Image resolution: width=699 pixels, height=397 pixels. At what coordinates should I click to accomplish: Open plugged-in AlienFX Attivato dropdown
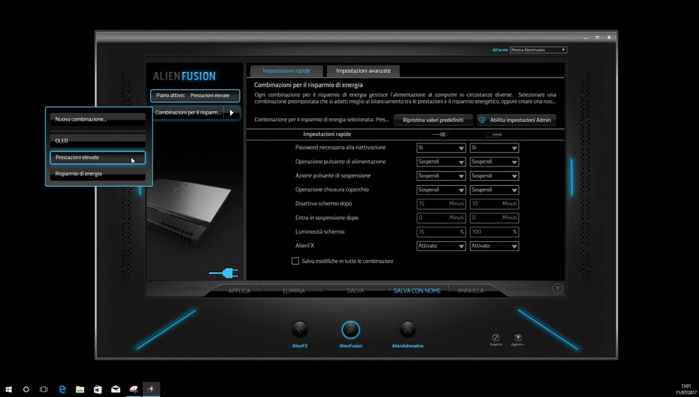[x=441, y=246]
